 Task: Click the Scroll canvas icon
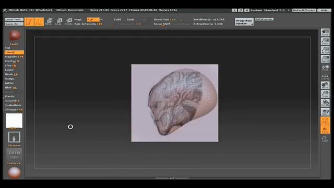[325, 32]
